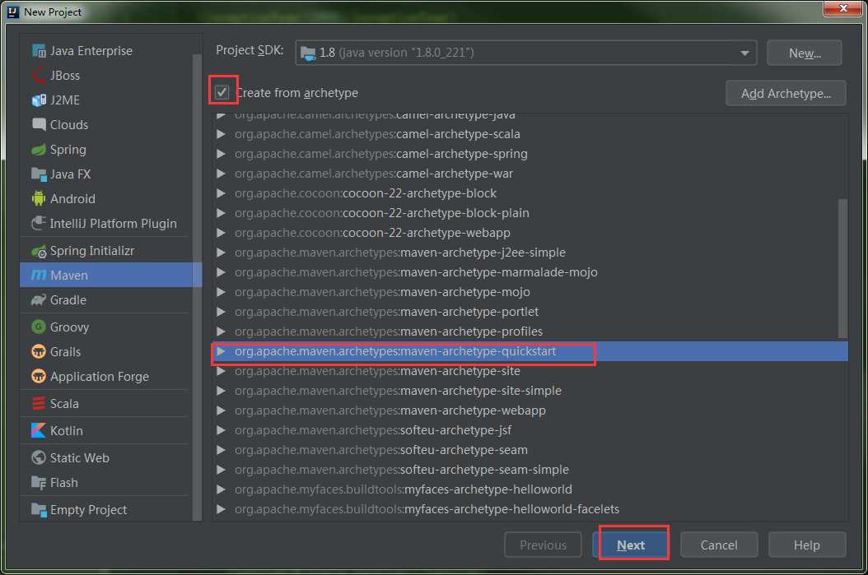868x575 pixels.
Task: Select softeu-archetype-seam archetype row
Action: tap(530, 450)
